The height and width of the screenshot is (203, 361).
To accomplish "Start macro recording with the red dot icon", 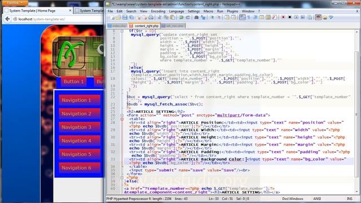I will click(283, 17).
